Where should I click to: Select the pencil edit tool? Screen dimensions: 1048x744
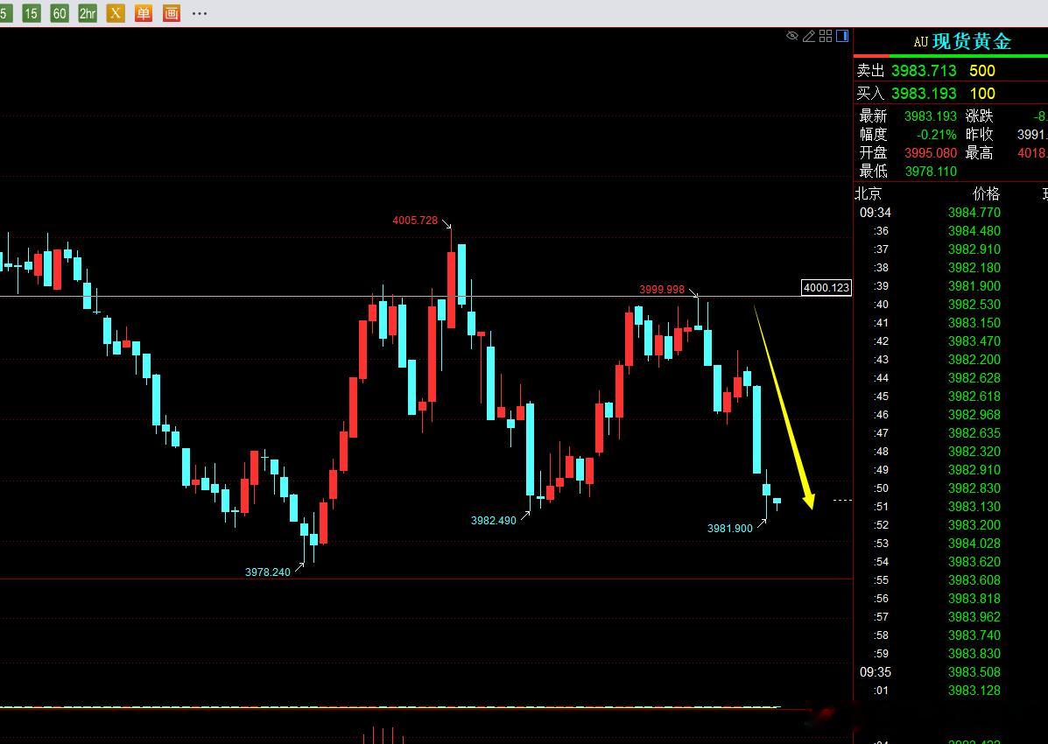click(x=809, y=36)
